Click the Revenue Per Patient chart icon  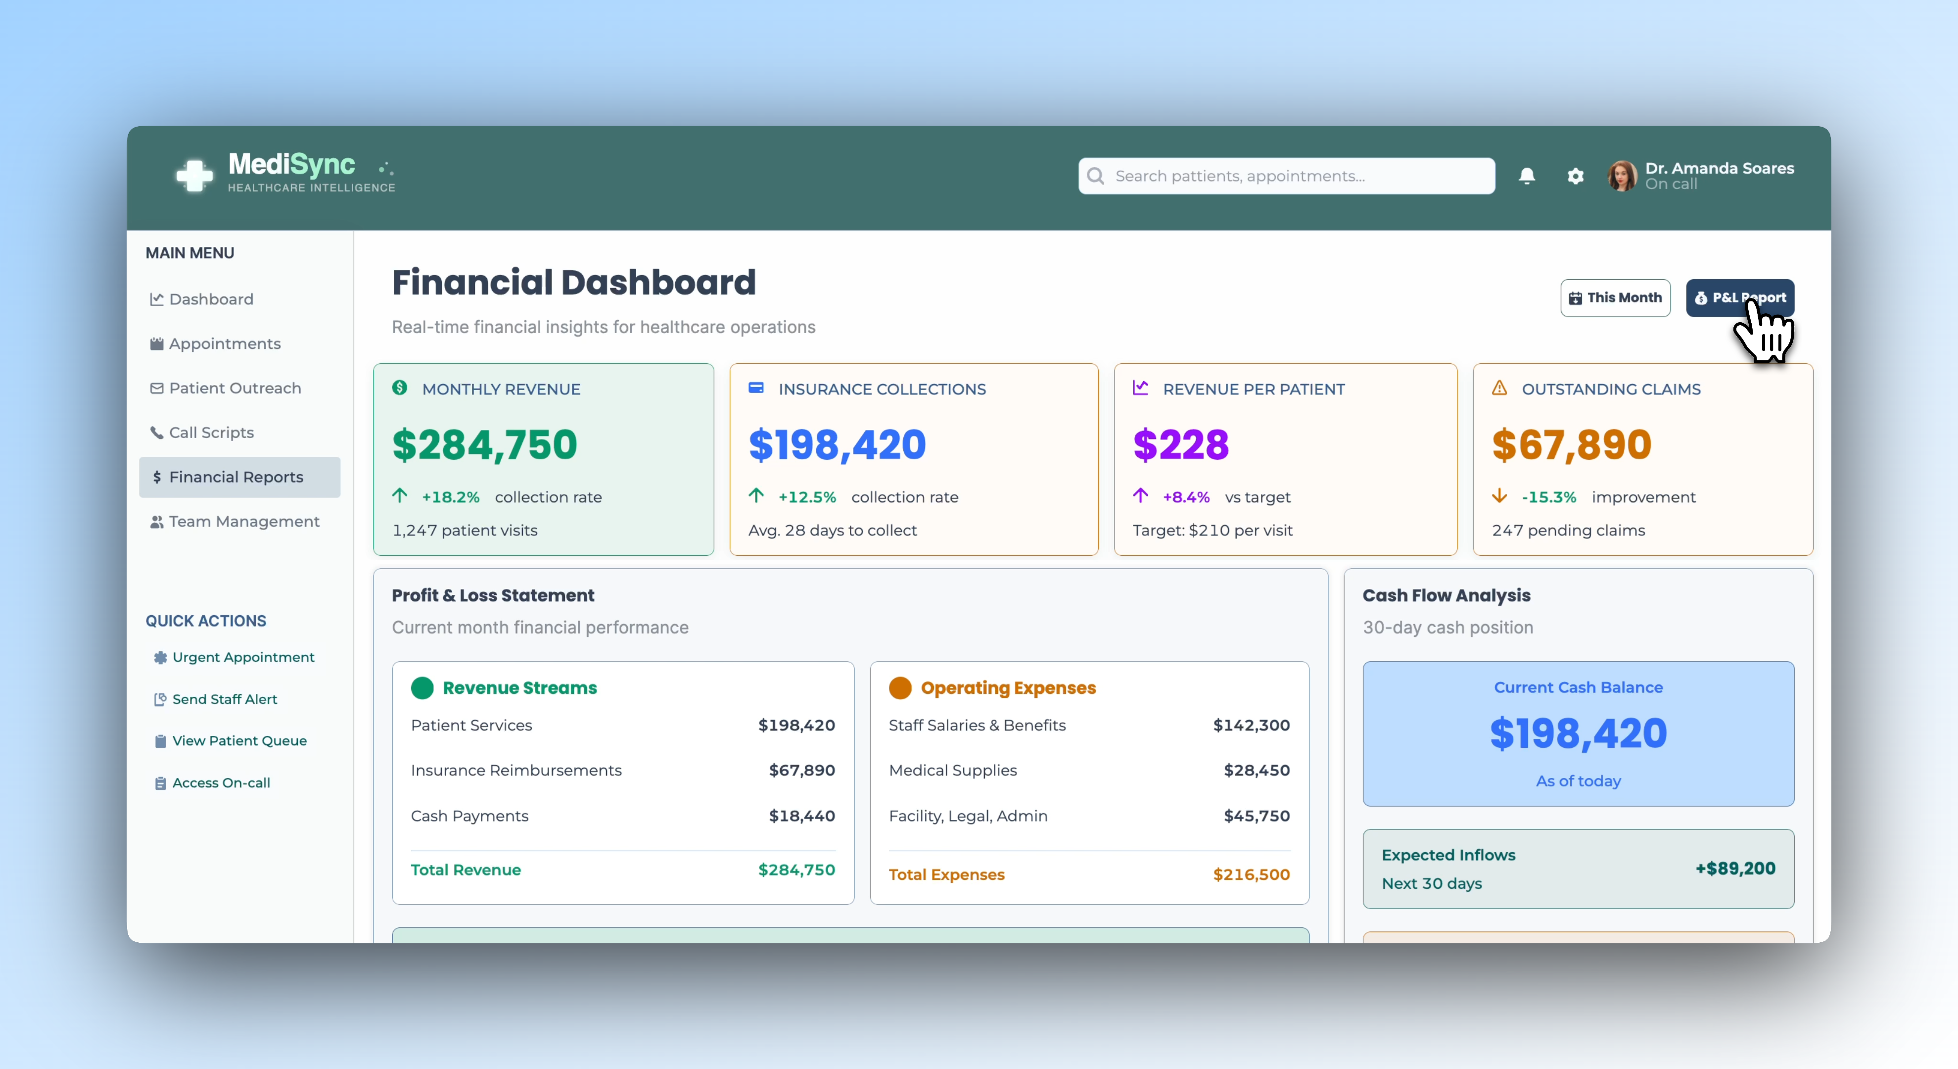[1140, 388]
